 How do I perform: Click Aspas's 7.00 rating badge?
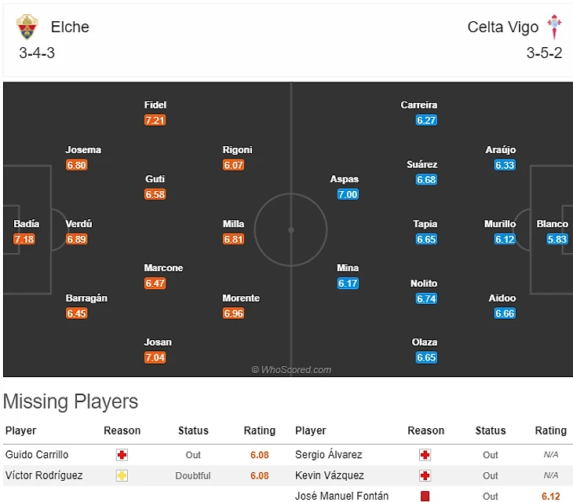[348, 195]
